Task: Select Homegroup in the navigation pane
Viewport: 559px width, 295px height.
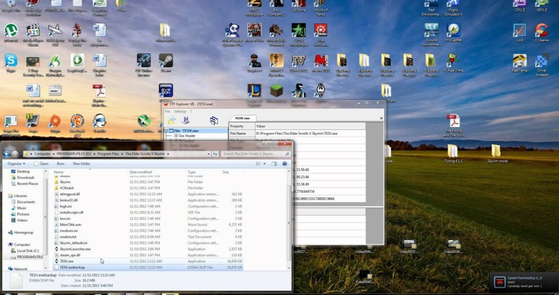Action: coord(23,233)
